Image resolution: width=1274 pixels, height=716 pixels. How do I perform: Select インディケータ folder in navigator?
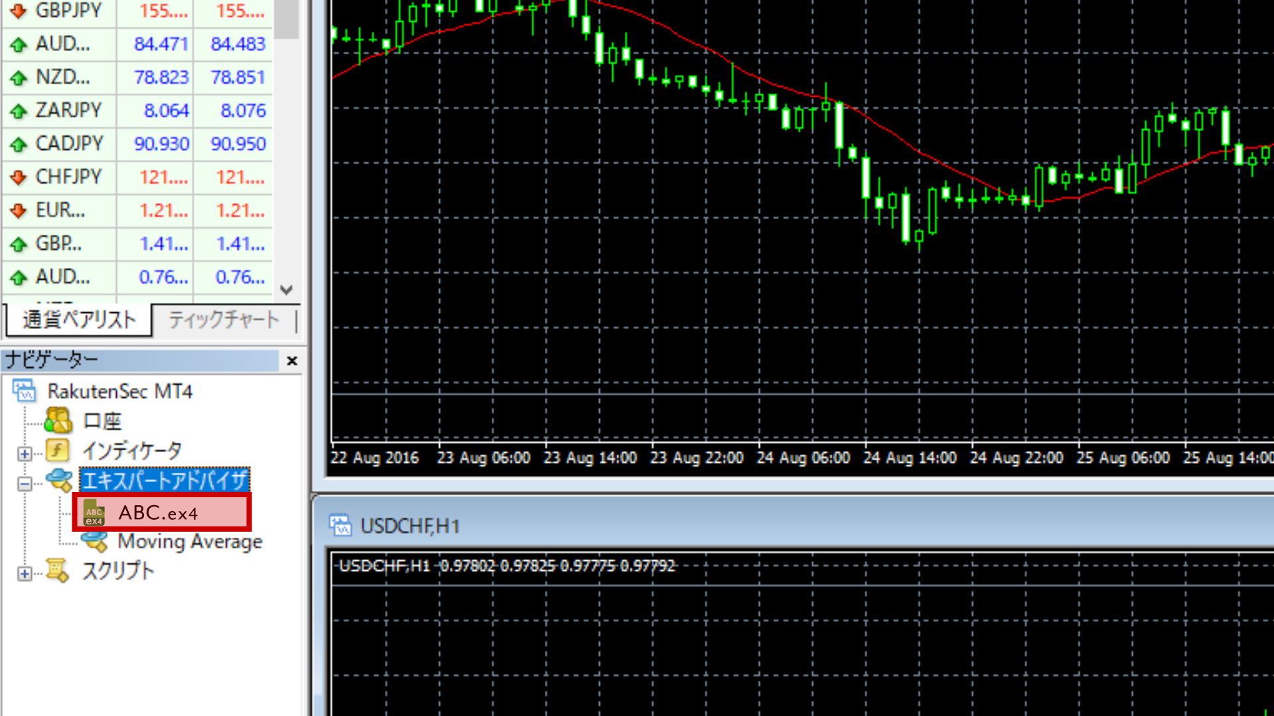tap(131, 451)
